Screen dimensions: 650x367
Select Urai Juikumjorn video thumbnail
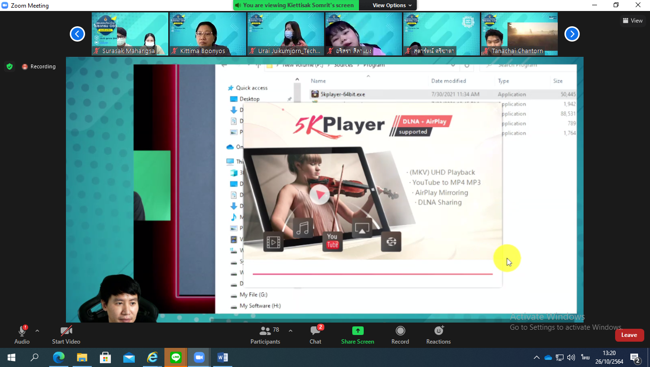coord(286,34)
